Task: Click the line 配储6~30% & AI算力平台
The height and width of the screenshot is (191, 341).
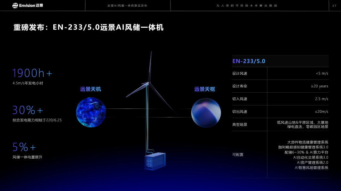Action: (x=306, y=152)
